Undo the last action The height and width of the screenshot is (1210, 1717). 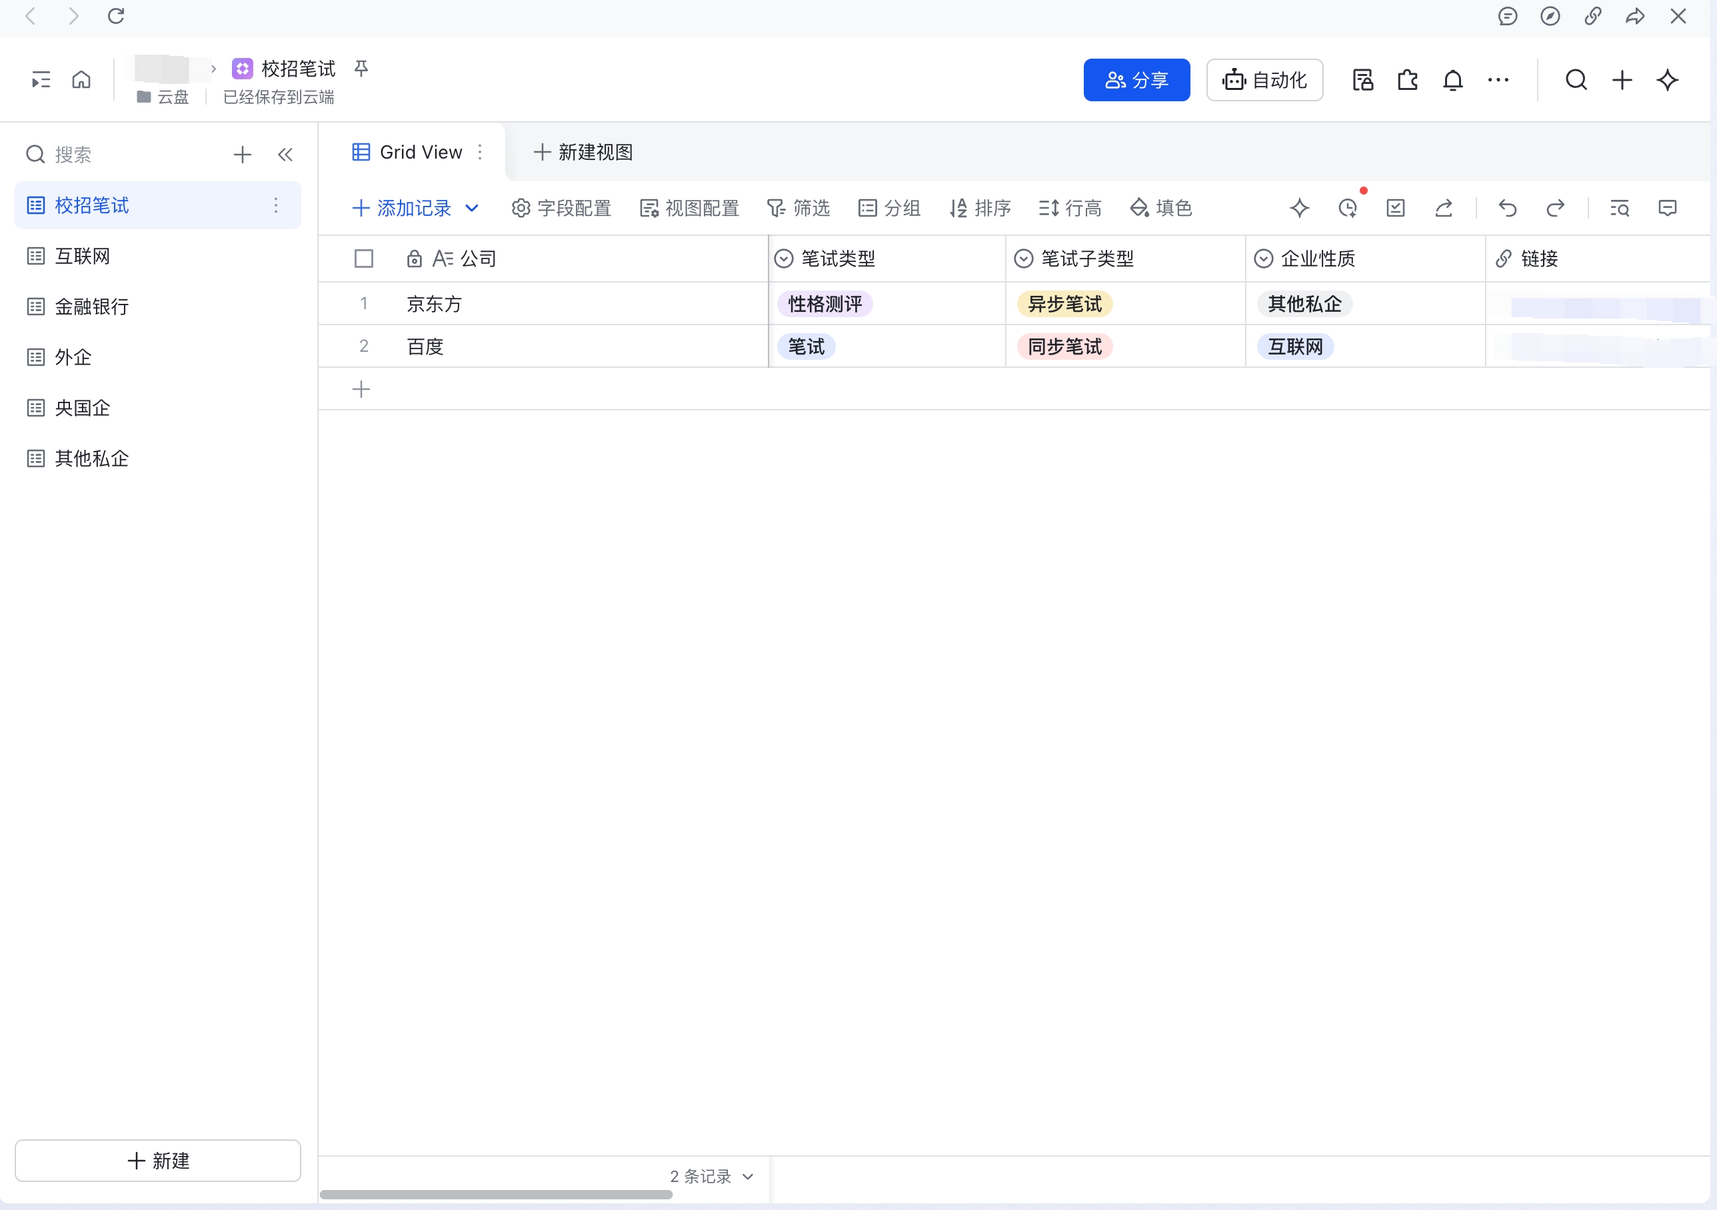point(1508,208)
